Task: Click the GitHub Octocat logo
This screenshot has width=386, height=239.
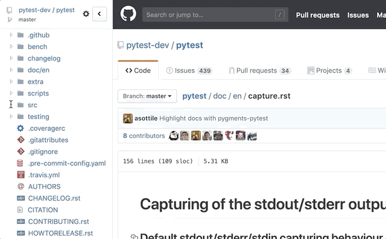Action: pyautogui.click(x=128, y=14)
